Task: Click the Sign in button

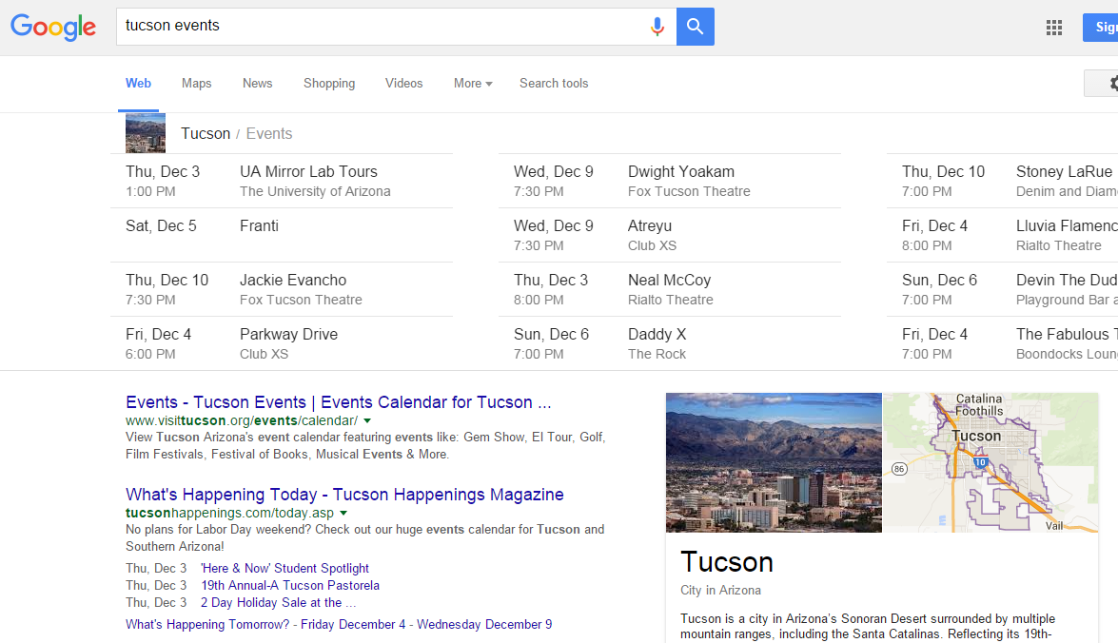Action: coord(1100,27)
